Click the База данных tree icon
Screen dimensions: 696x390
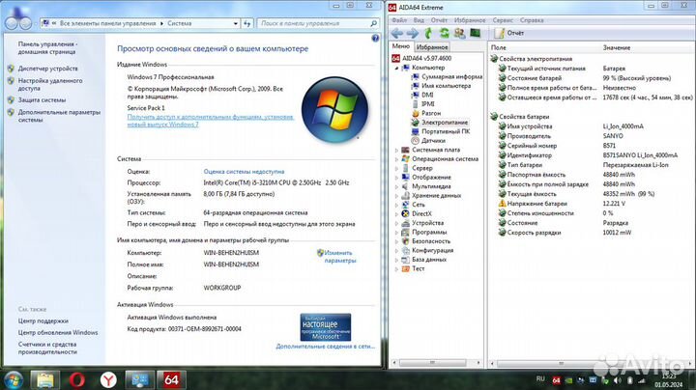[405, 260]
